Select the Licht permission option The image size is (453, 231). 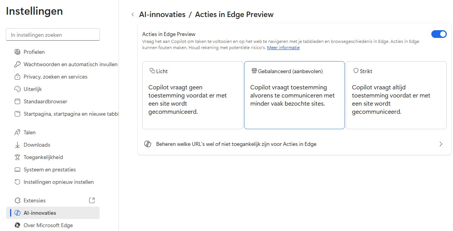click(193, 95)
